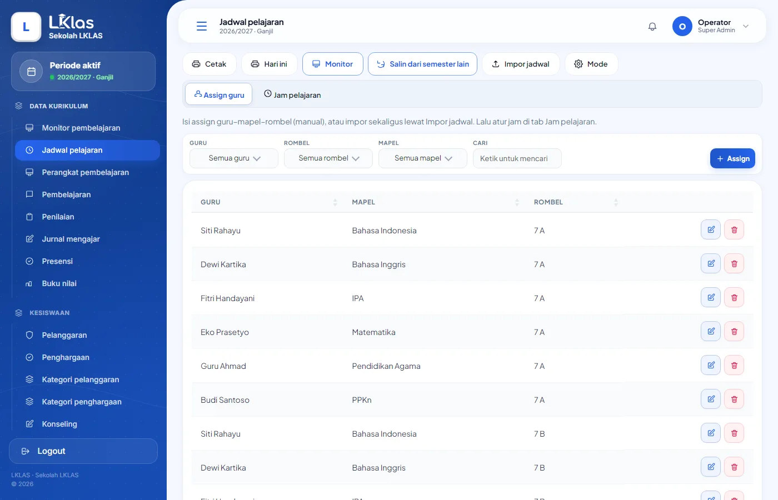Open the Semua mapel dropdown

[x=423, y=158]
